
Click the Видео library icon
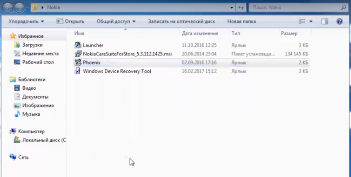pos(17,88)
